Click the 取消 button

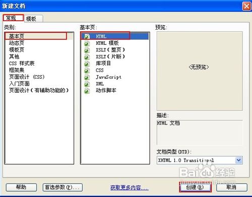coord(232,187)
